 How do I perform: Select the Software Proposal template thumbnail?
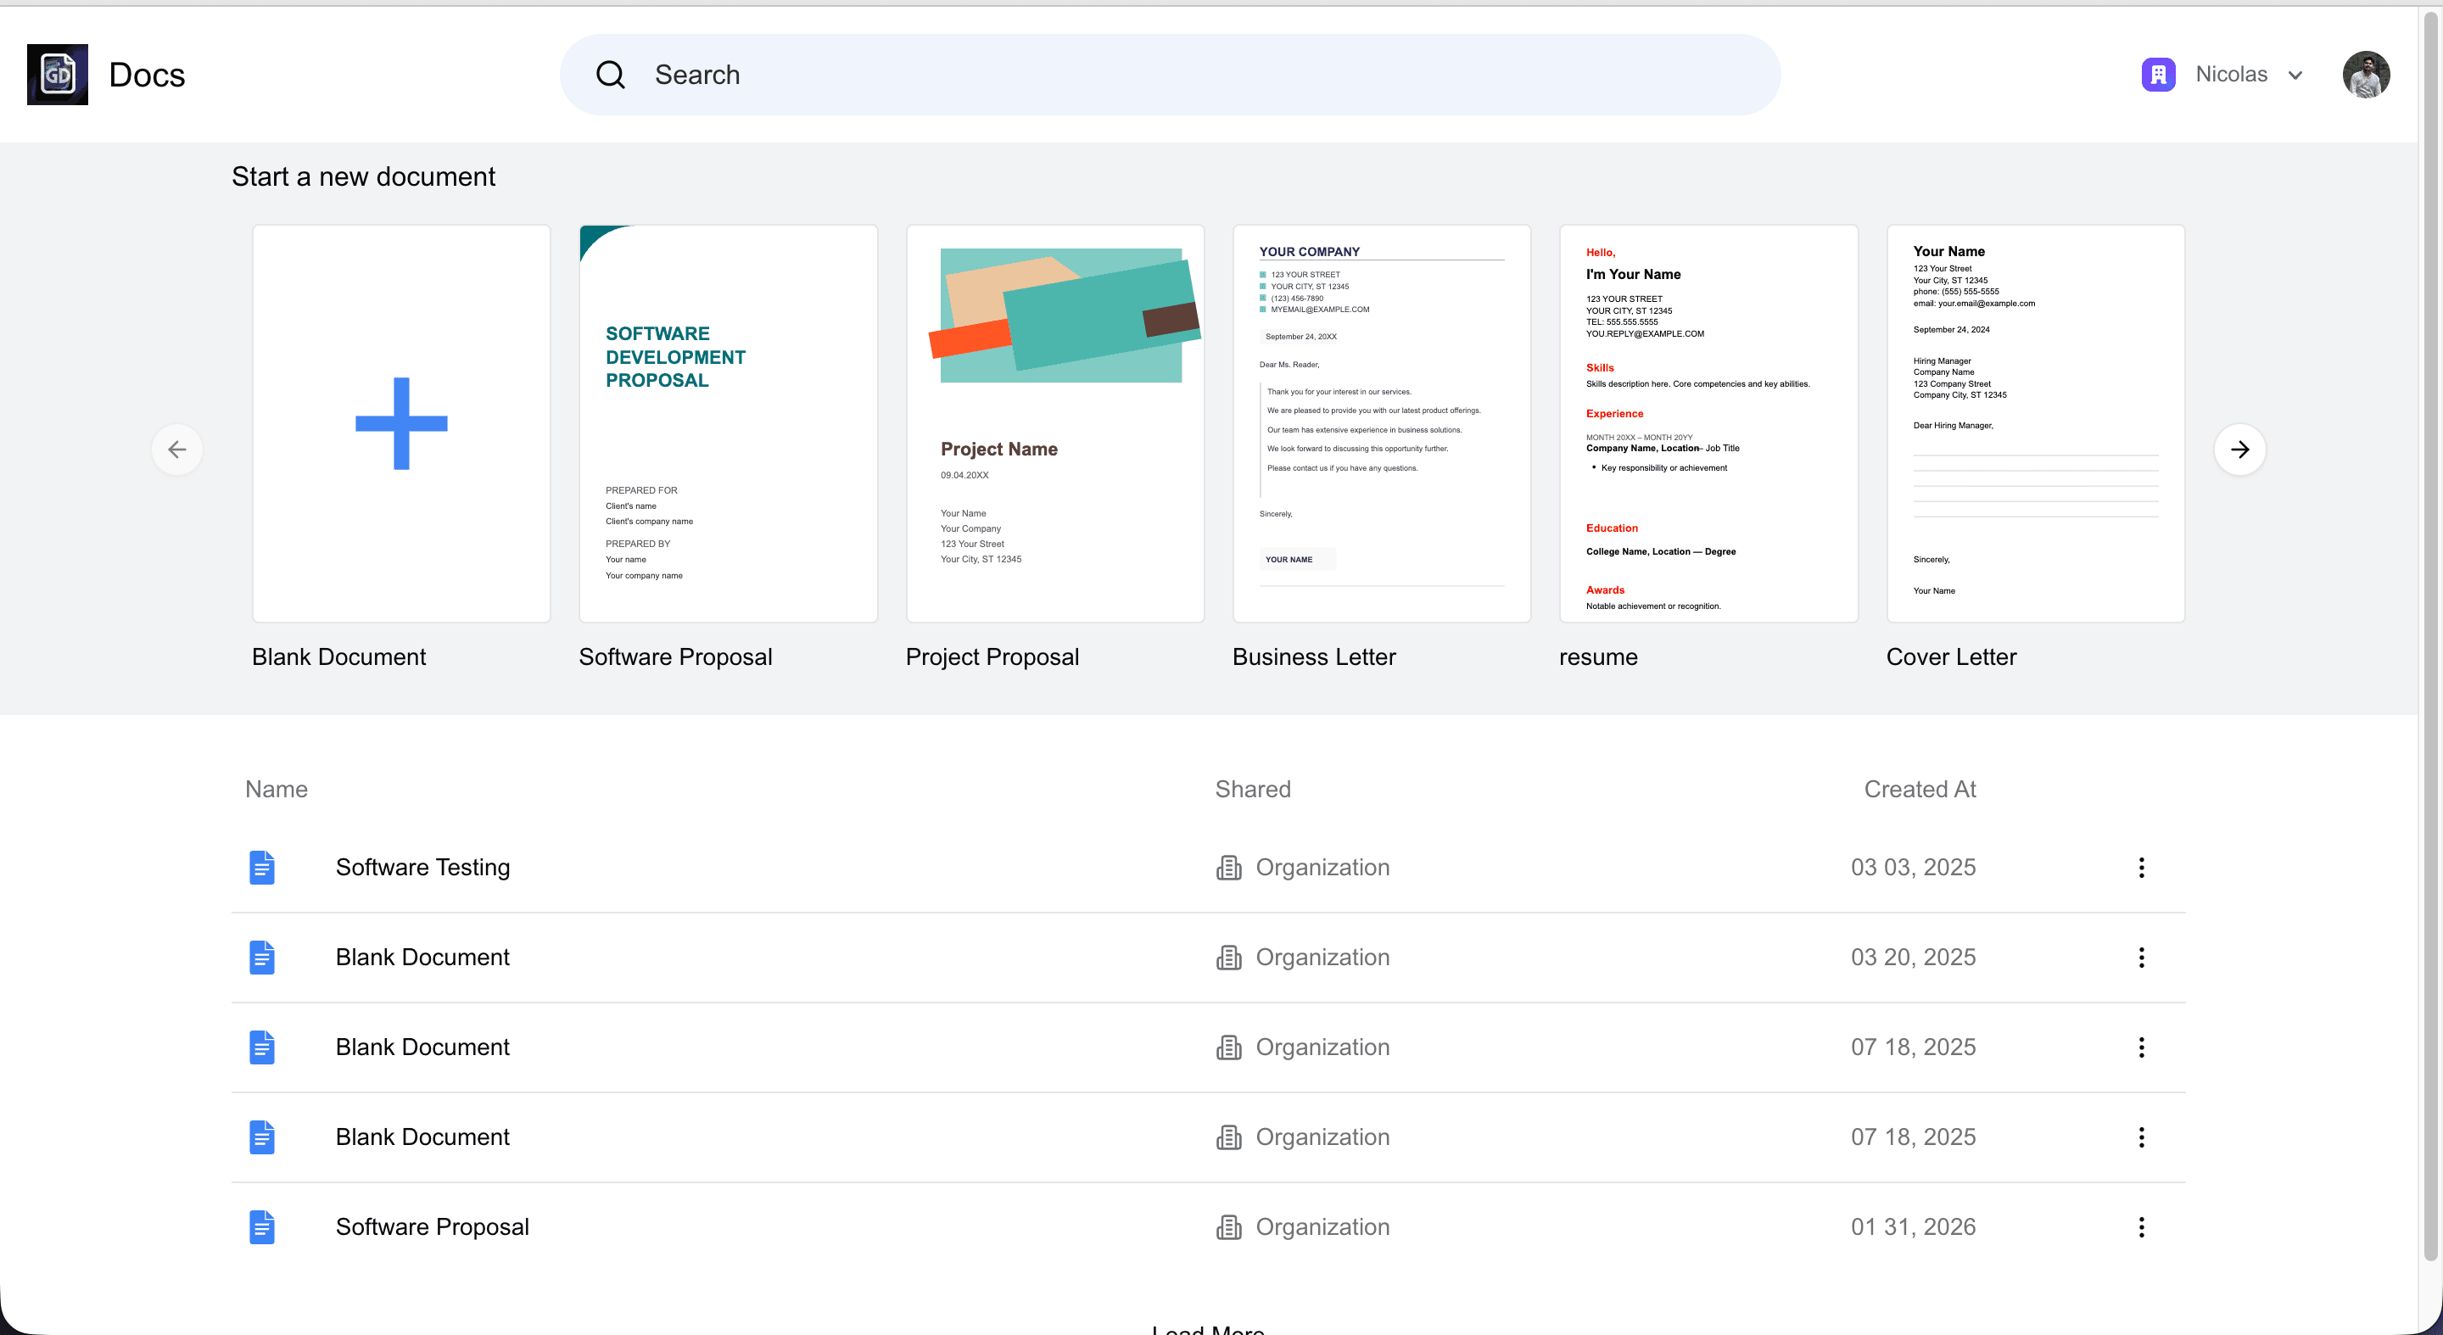tap(729, 424)
